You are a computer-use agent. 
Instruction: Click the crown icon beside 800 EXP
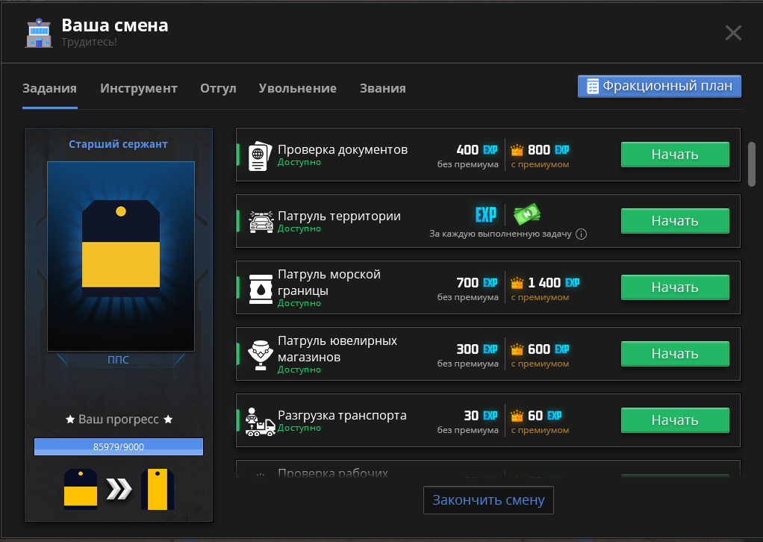pos(517,150)
